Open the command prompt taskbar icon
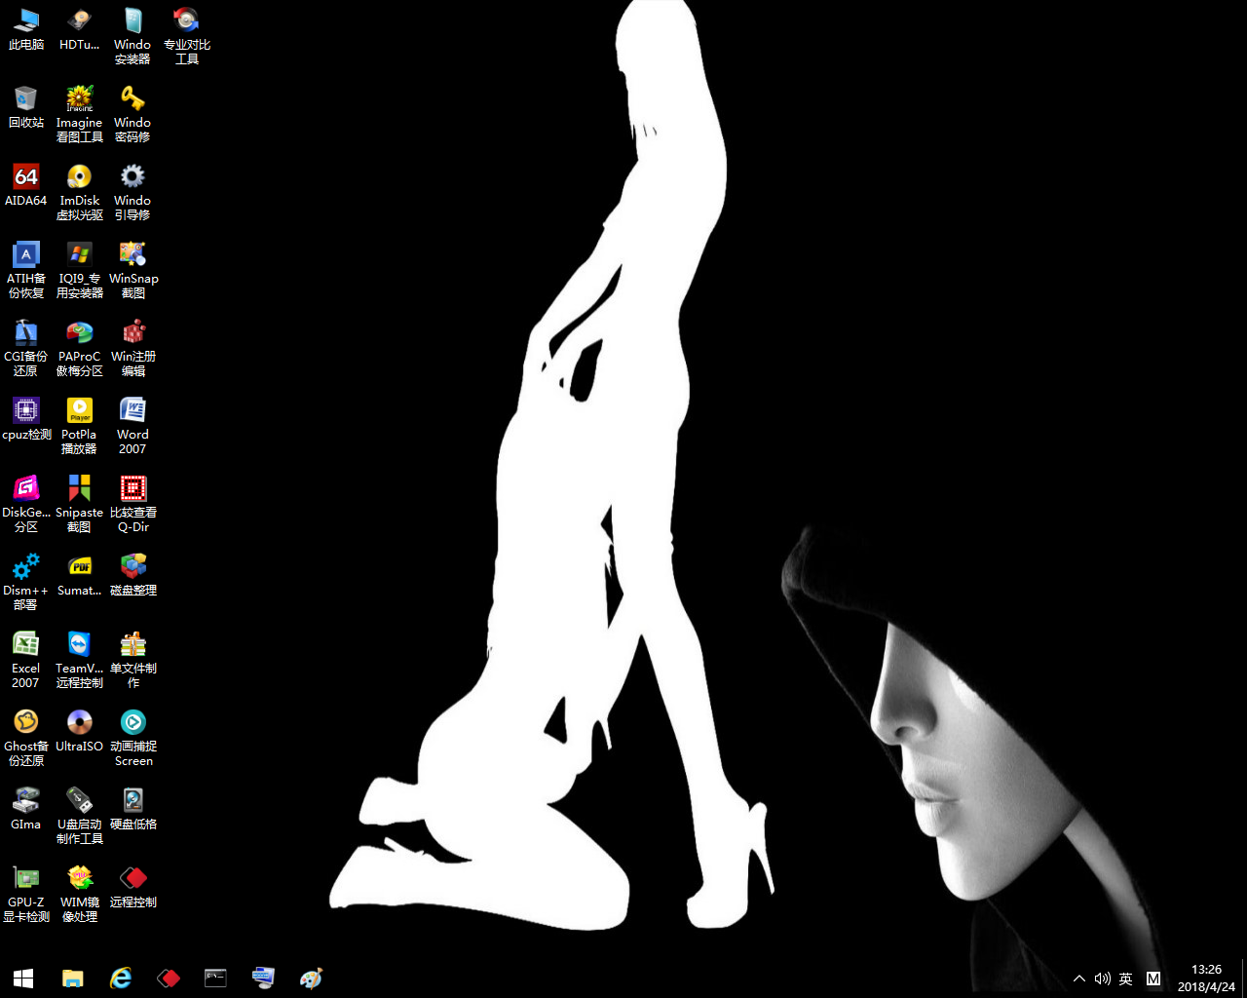Image resolution: width=1247 pixels, height=998 pixels. click(x=215, y=978)
